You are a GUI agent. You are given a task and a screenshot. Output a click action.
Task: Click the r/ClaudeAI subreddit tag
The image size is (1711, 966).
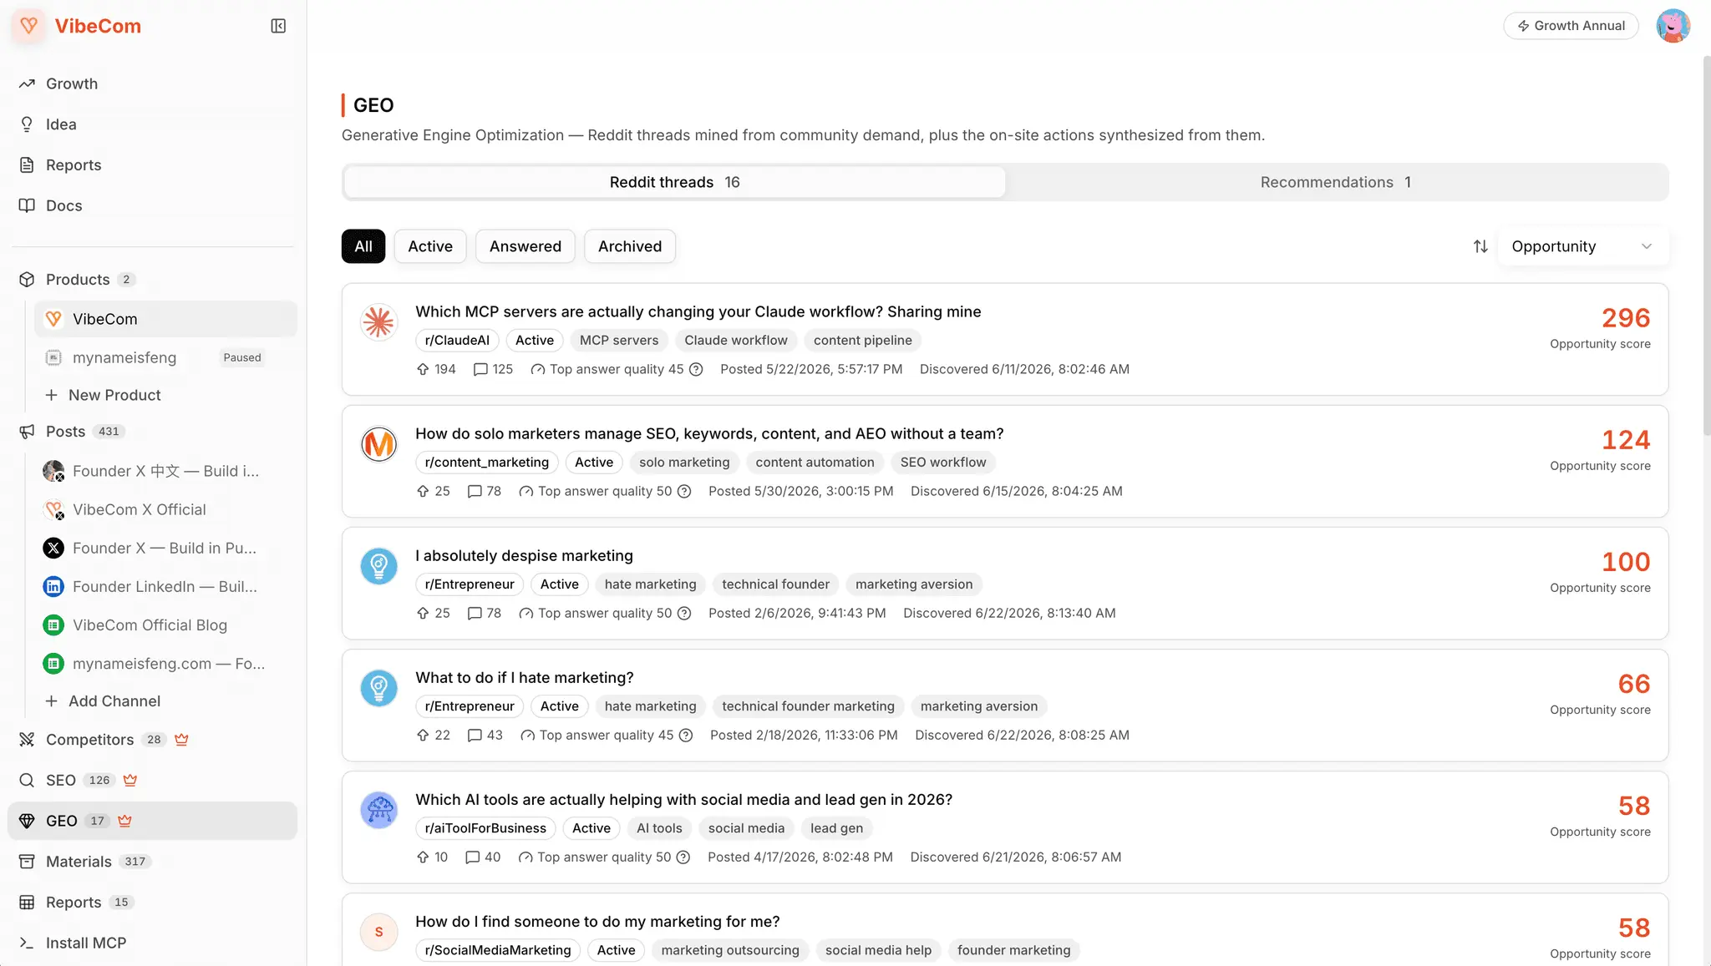point(457,340)
